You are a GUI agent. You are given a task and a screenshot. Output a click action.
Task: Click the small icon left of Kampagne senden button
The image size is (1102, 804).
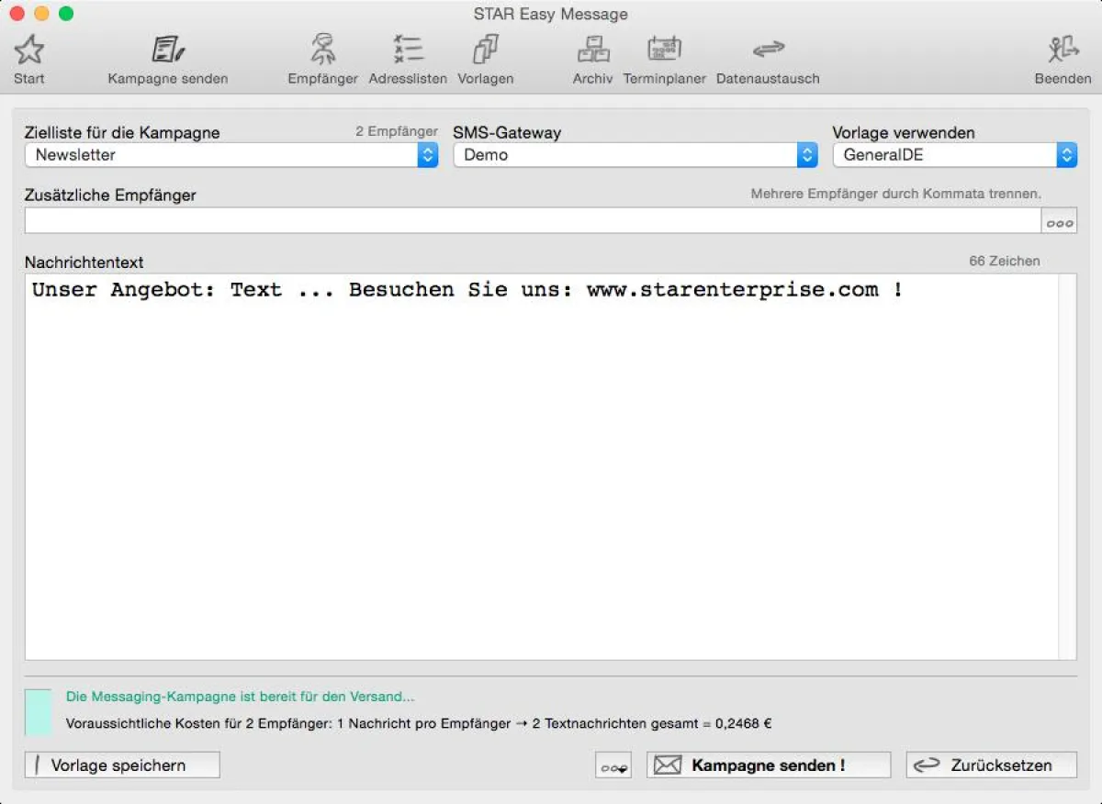click(613, 764)
